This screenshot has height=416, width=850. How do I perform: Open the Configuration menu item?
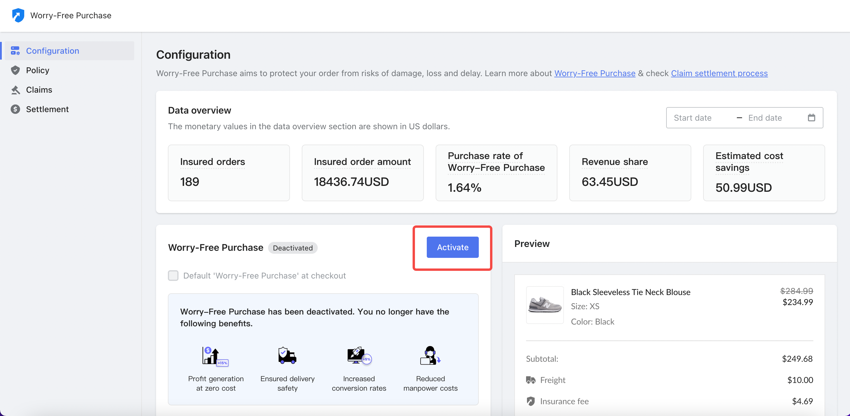(x=69, y=51)
